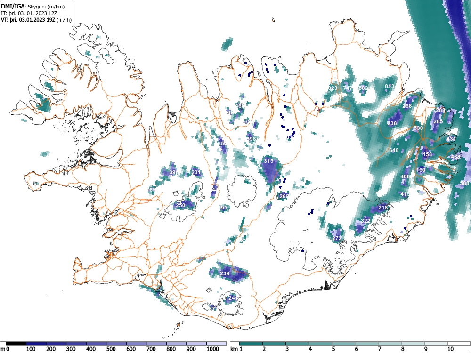Click the '500' label in the meter legend
The width and height of the screenshot is (471, 353).
(111, 349)
